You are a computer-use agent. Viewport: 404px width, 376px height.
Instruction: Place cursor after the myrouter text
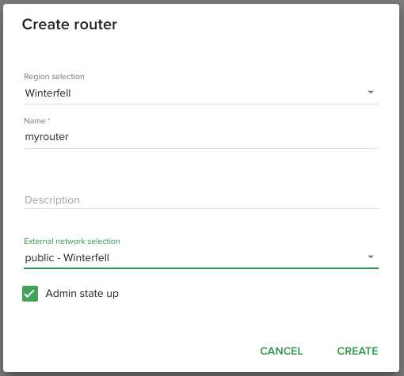tap(69, 137)
